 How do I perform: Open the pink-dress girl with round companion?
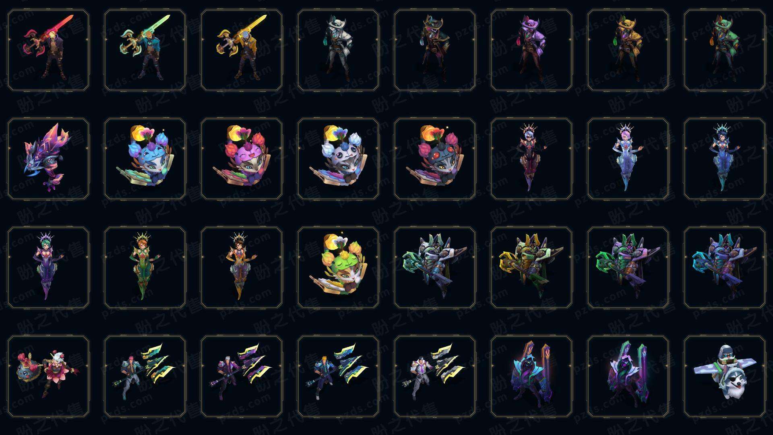(48, 376)
